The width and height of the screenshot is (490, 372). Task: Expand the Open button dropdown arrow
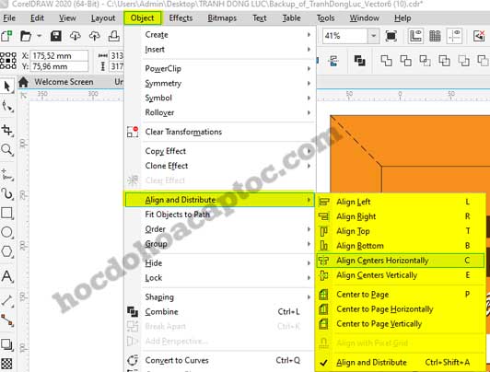[39, 36]
